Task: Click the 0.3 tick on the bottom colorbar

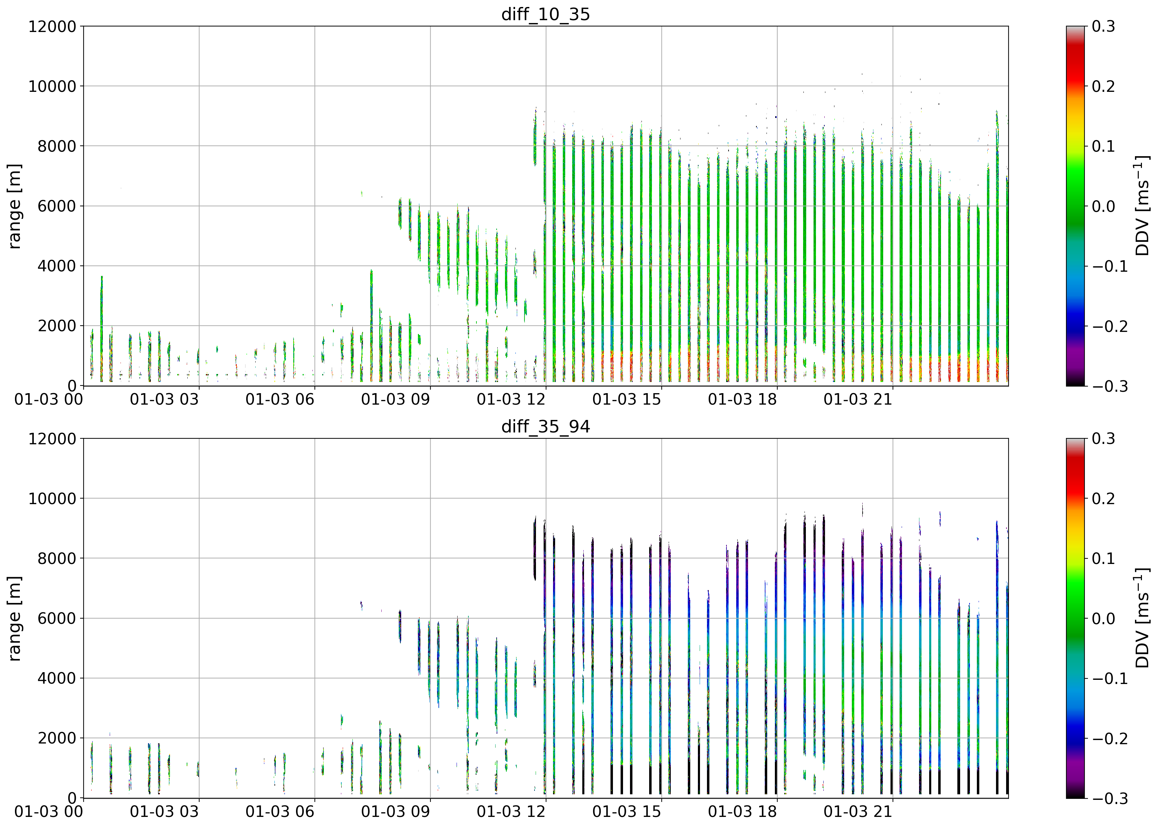Action: tap(1103, 439)
